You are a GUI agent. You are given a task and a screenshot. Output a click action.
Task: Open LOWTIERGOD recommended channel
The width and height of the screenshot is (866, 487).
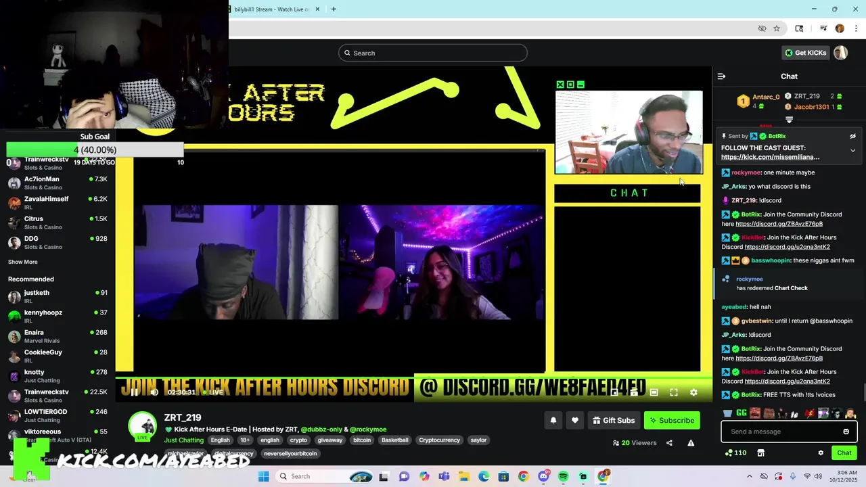click(x=58, y=415)
